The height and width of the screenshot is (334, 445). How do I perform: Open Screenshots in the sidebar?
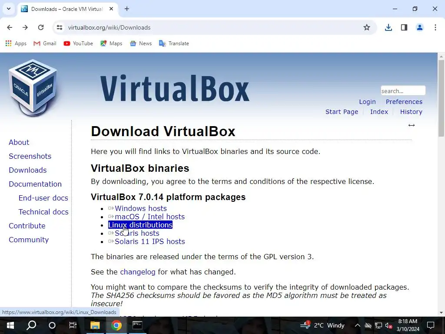pyautogui.click(x=30, y=156)
